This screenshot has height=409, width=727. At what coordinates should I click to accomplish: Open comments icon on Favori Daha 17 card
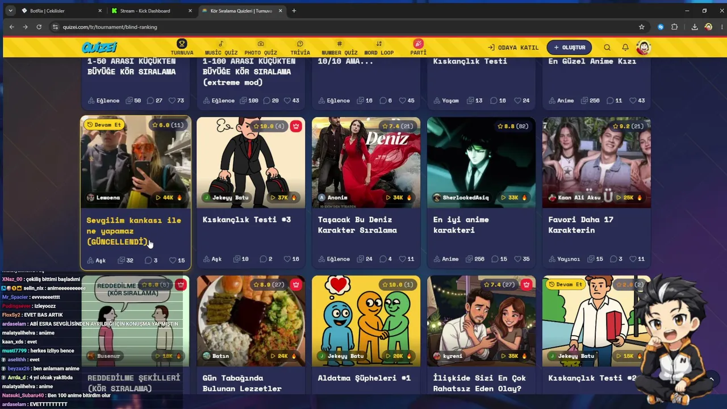(613, 259)
